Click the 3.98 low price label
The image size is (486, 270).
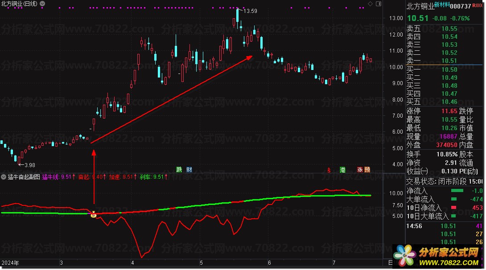pos(30,165)
